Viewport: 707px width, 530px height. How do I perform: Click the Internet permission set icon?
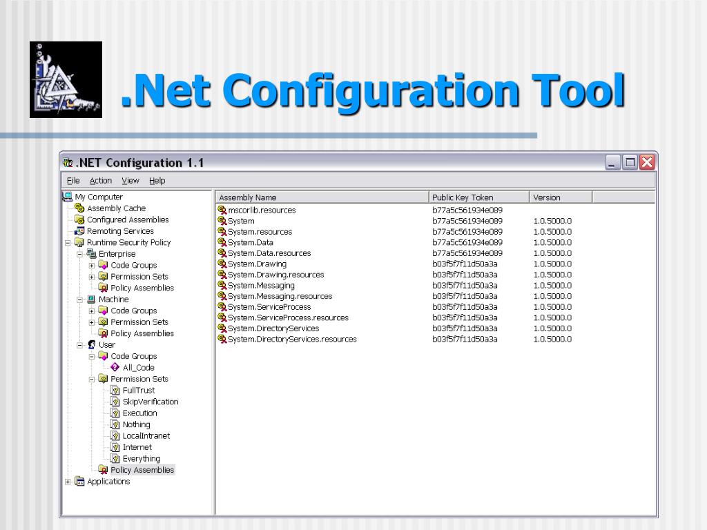click(x=115, y=447)
